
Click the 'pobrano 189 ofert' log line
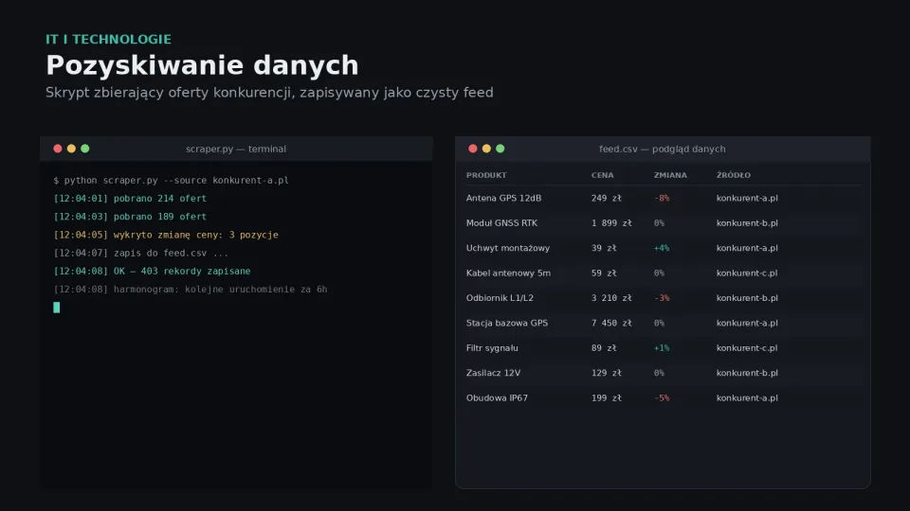click(130, 217)
